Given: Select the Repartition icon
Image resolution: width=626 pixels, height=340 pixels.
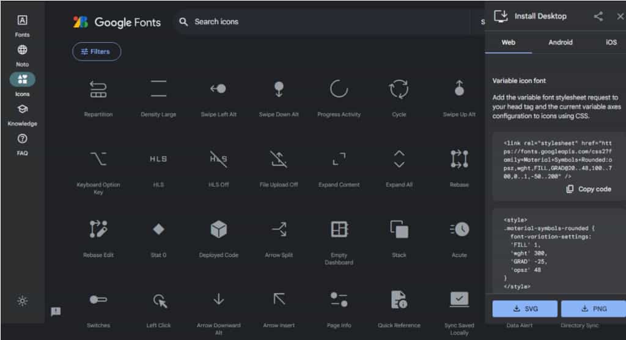Looking at the screenshot, I should (x=98, y=89).
